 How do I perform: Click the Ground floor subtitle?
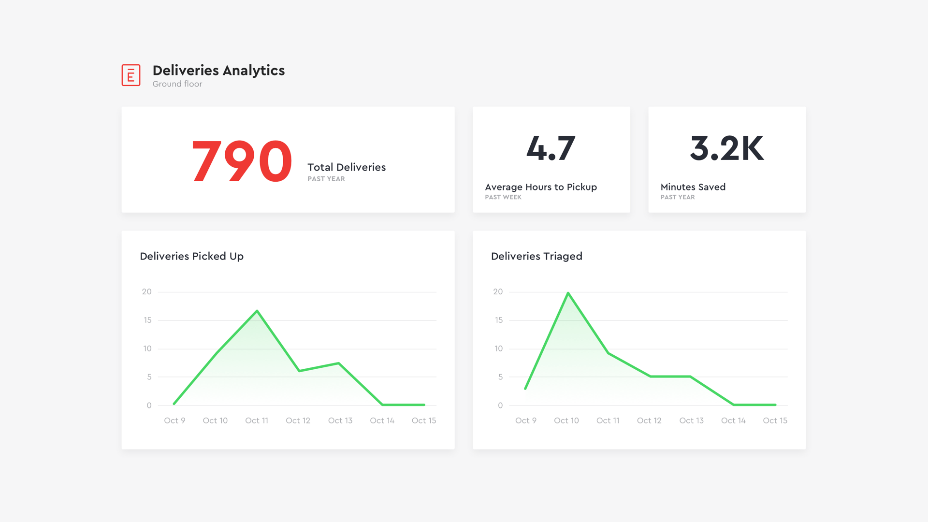(x=177, y=84)
